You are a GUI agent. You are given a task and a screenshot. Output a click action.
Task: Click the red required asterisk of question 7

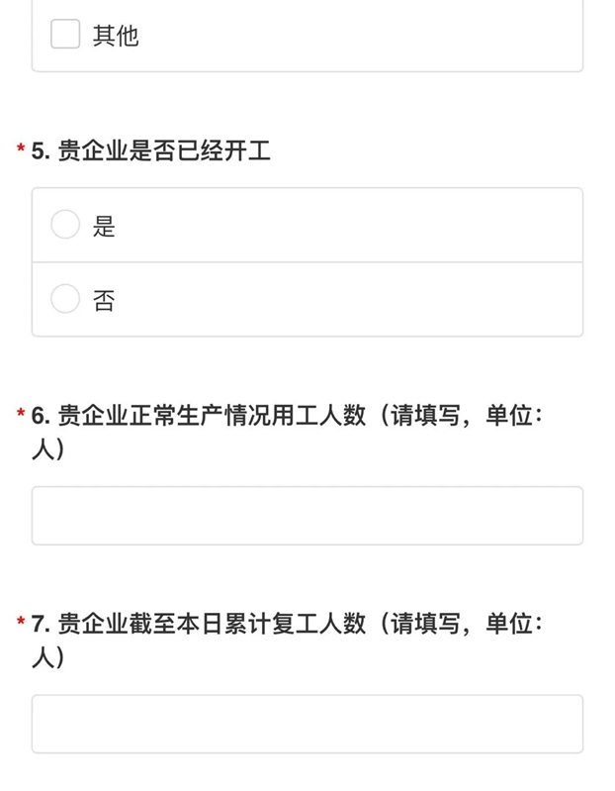[x=21, y=622]
